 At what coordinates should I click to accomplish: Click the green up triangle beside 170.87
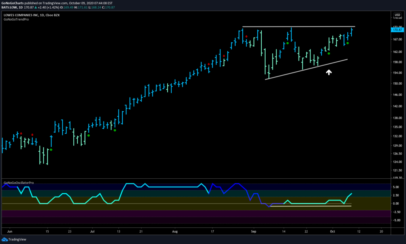[36, 8]
